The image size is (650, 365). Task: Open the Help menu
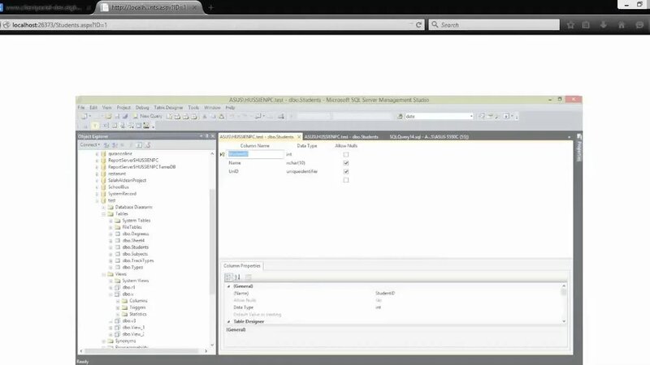[230, 108]
